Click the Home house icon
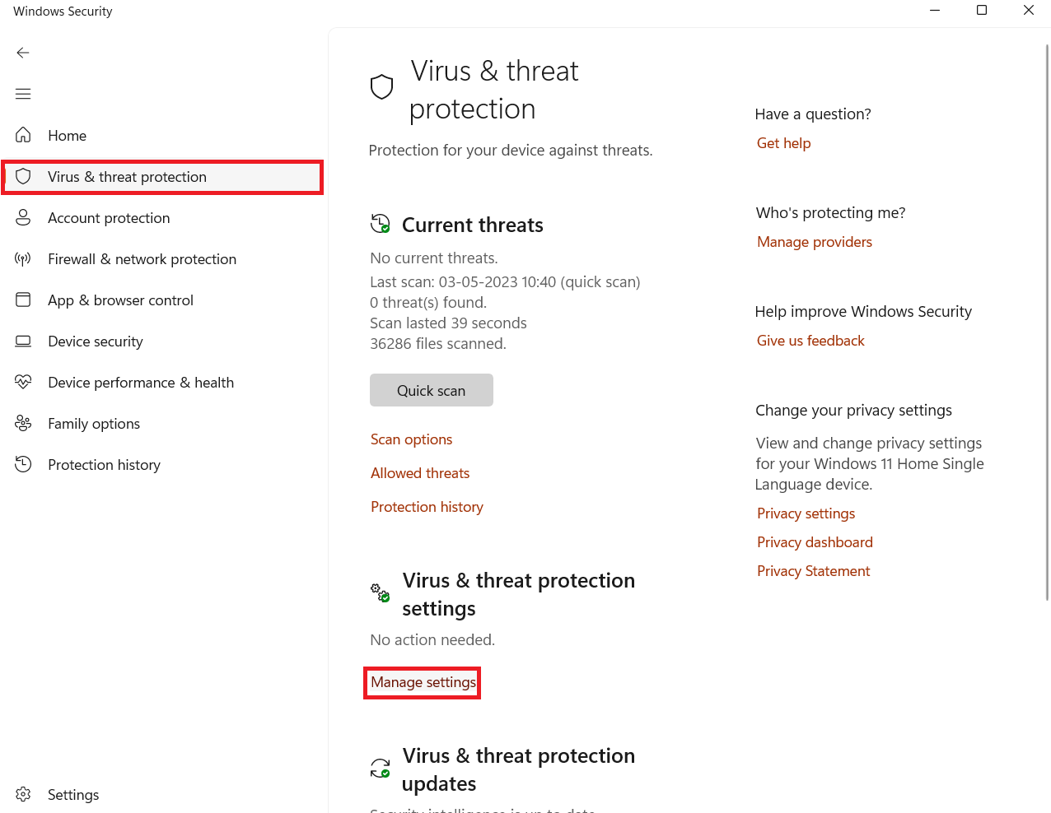Image resolution: width=1051 pixels, height=813 pixels. [23, 135]
